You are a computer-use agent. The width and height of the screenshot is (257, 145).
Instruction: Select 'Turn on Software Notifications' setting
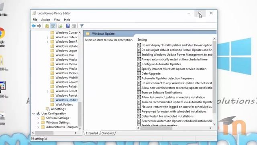[161, 92]
